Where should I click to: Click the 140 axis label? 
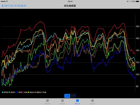point(137,50)
